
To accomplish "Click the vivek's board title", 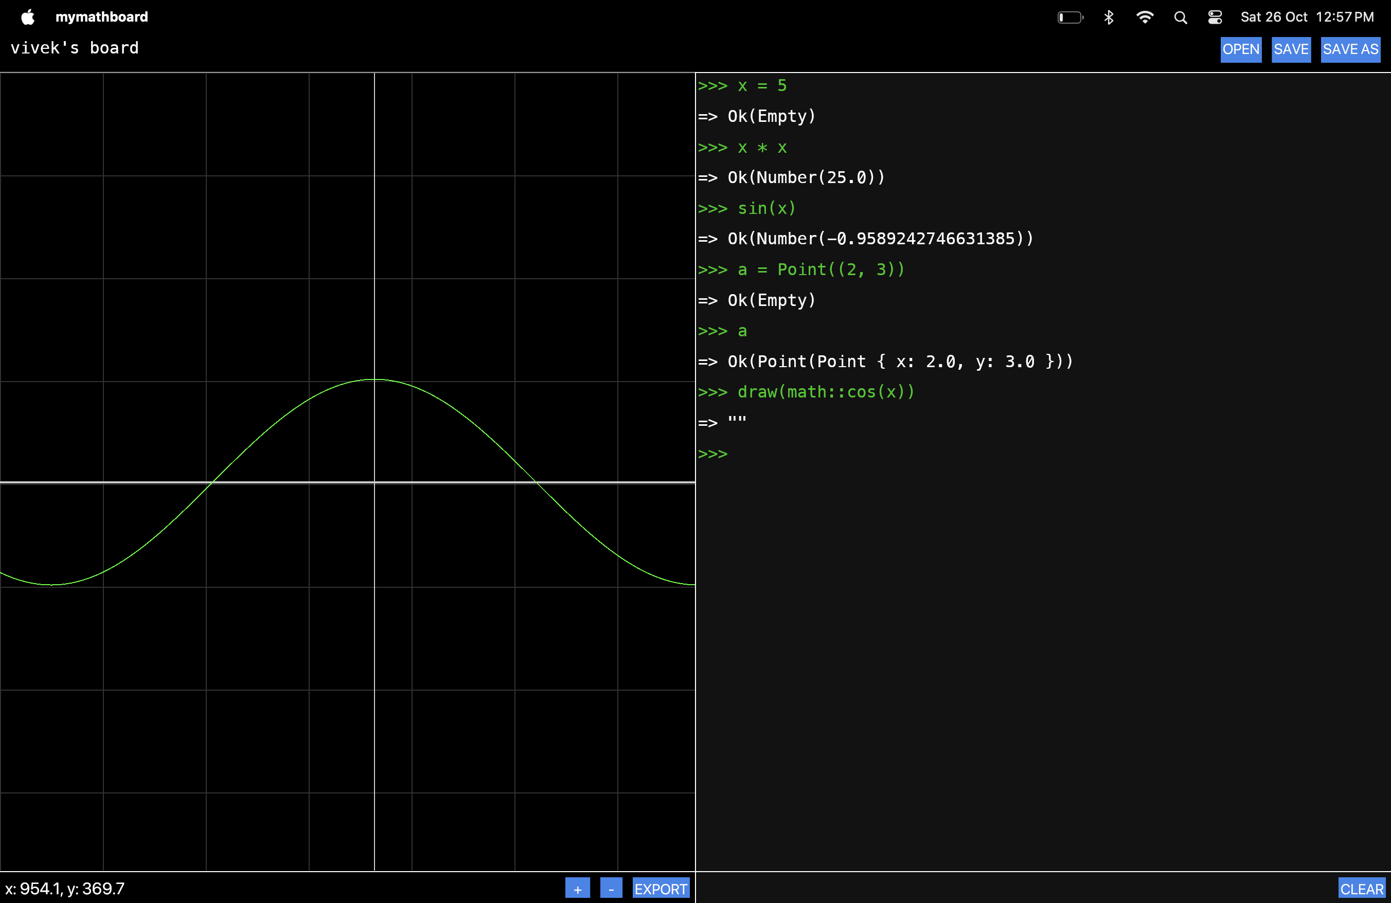I will pos(75,48).
